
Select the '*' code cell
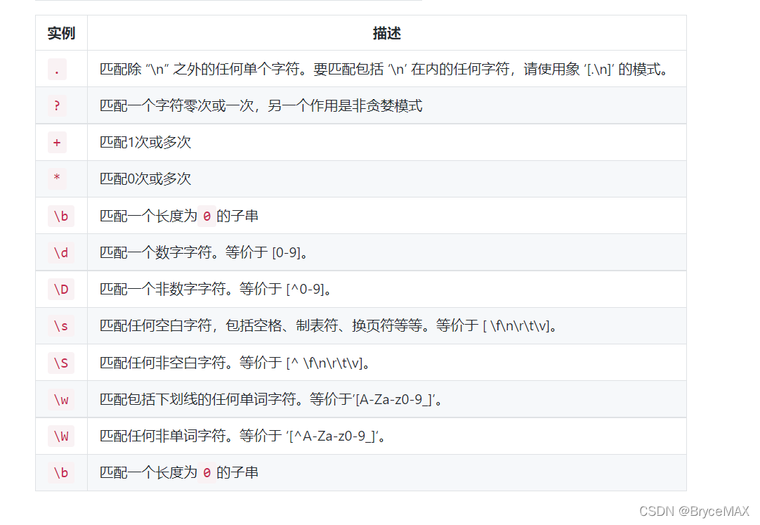(x=57, y=179)
